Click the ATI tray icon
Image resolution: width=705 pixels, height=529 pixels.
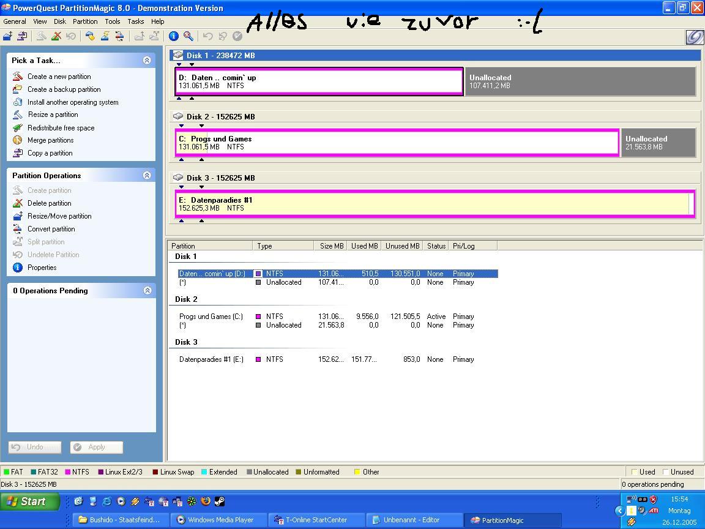coord(654,511)
